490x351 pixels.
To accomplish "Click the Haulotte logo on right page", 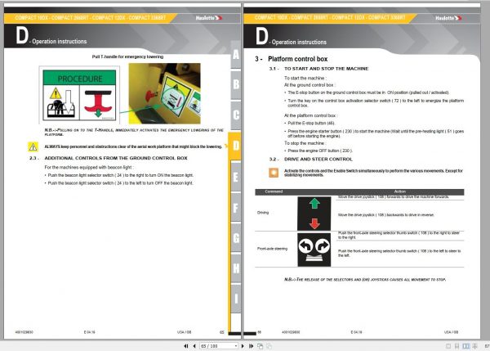I will (448, 18).
